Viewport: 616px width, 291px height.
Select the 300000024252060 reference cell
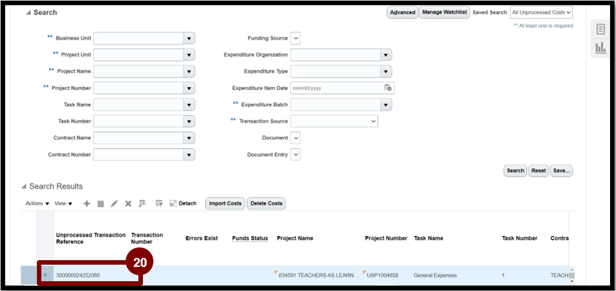coord(77,275)
